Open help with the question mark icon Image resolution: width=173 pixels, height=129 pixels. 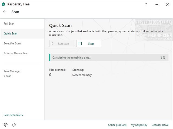coord(146,4)
